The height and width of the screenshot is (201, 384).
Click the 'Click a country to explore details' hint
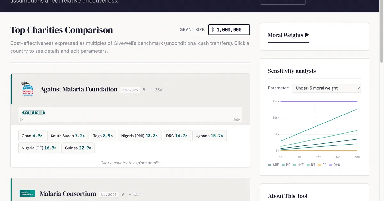tap(130, 163)
